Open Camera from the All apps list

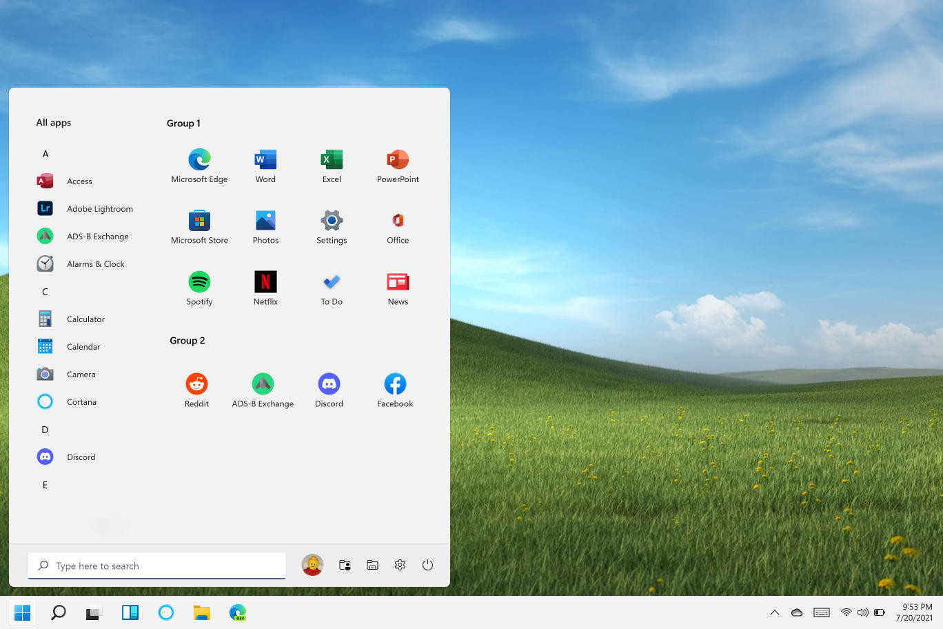click(66, 375)
